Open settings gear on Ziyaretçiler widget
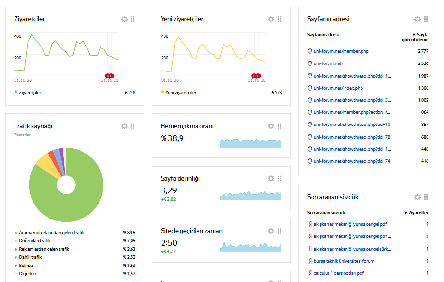 124,19
